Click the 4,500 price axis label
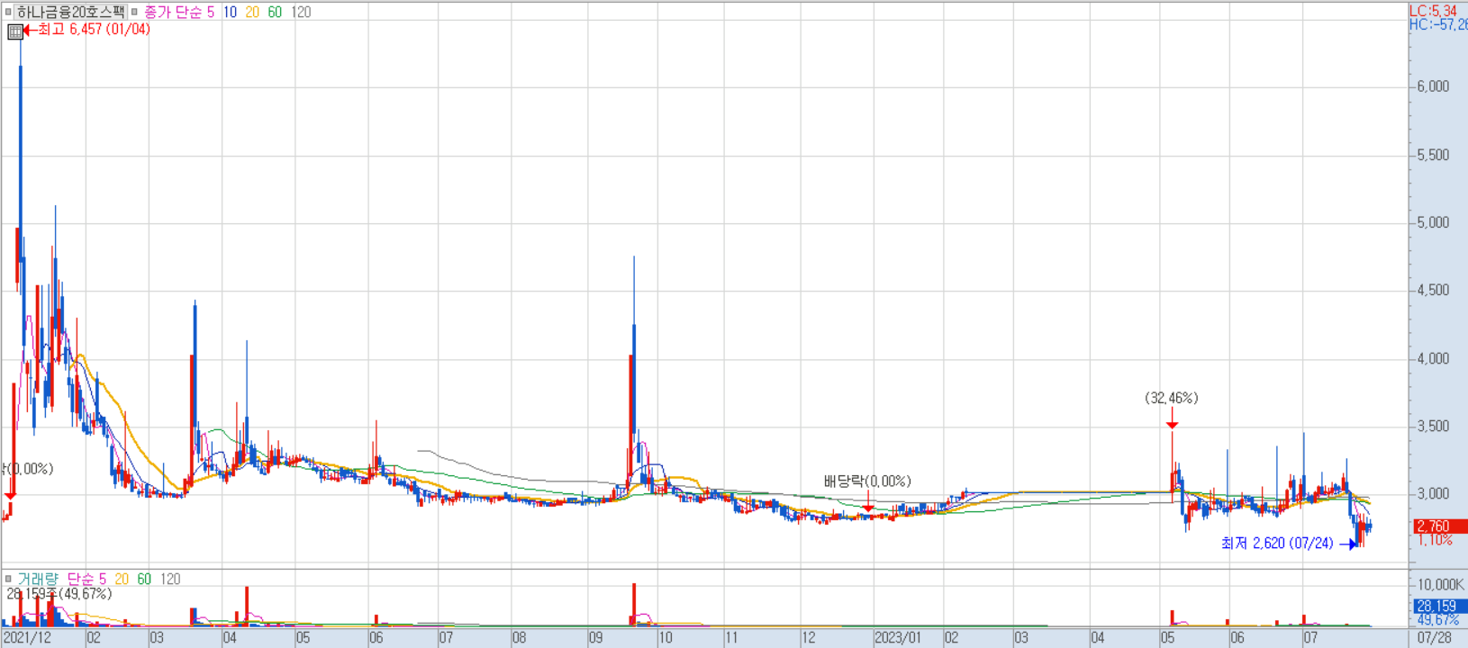Screen dimensions: 1468x648 pos(1433,290)
